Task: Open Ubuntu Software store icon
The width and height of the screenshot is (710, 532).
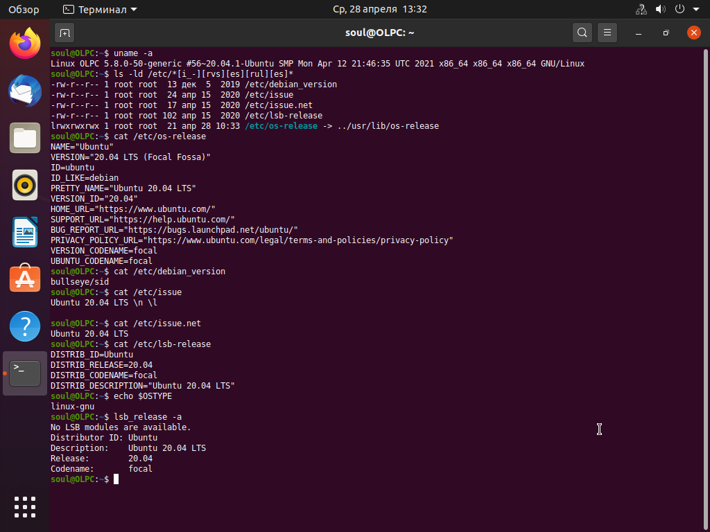Action: [25, 278]
